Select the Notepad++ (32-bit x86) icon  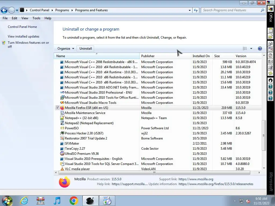tap(62, 118)
